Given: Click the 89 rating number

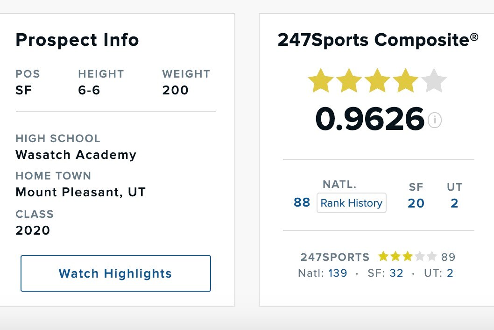Looking at the screenshot, I should pos(448,257).
